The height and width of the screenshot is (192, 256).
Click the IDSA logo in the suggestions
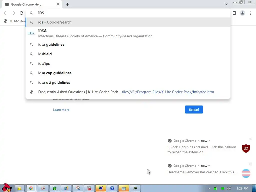(31, 33)
